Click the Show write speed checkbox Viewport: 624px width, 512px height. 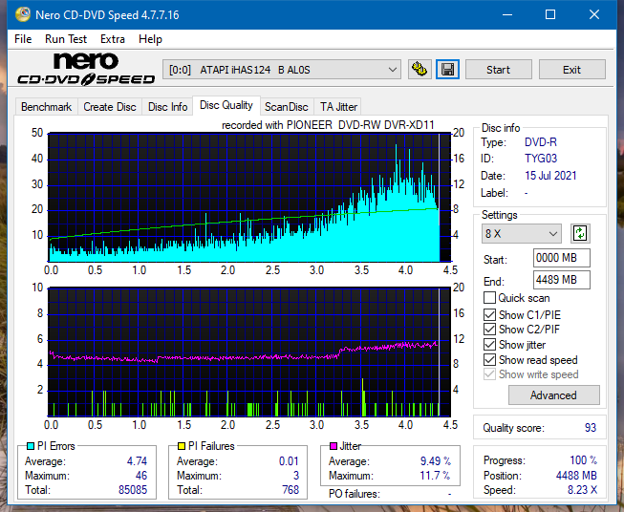coord(489,374)
